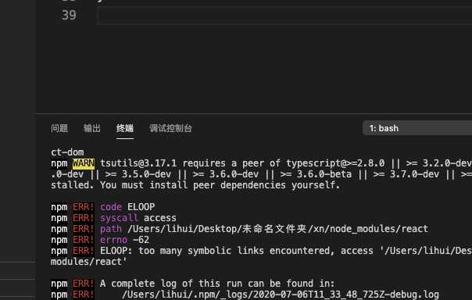Open the debug.log file path link
The width and height of the screenshot is (472, 300).
(x=281, y=295)
